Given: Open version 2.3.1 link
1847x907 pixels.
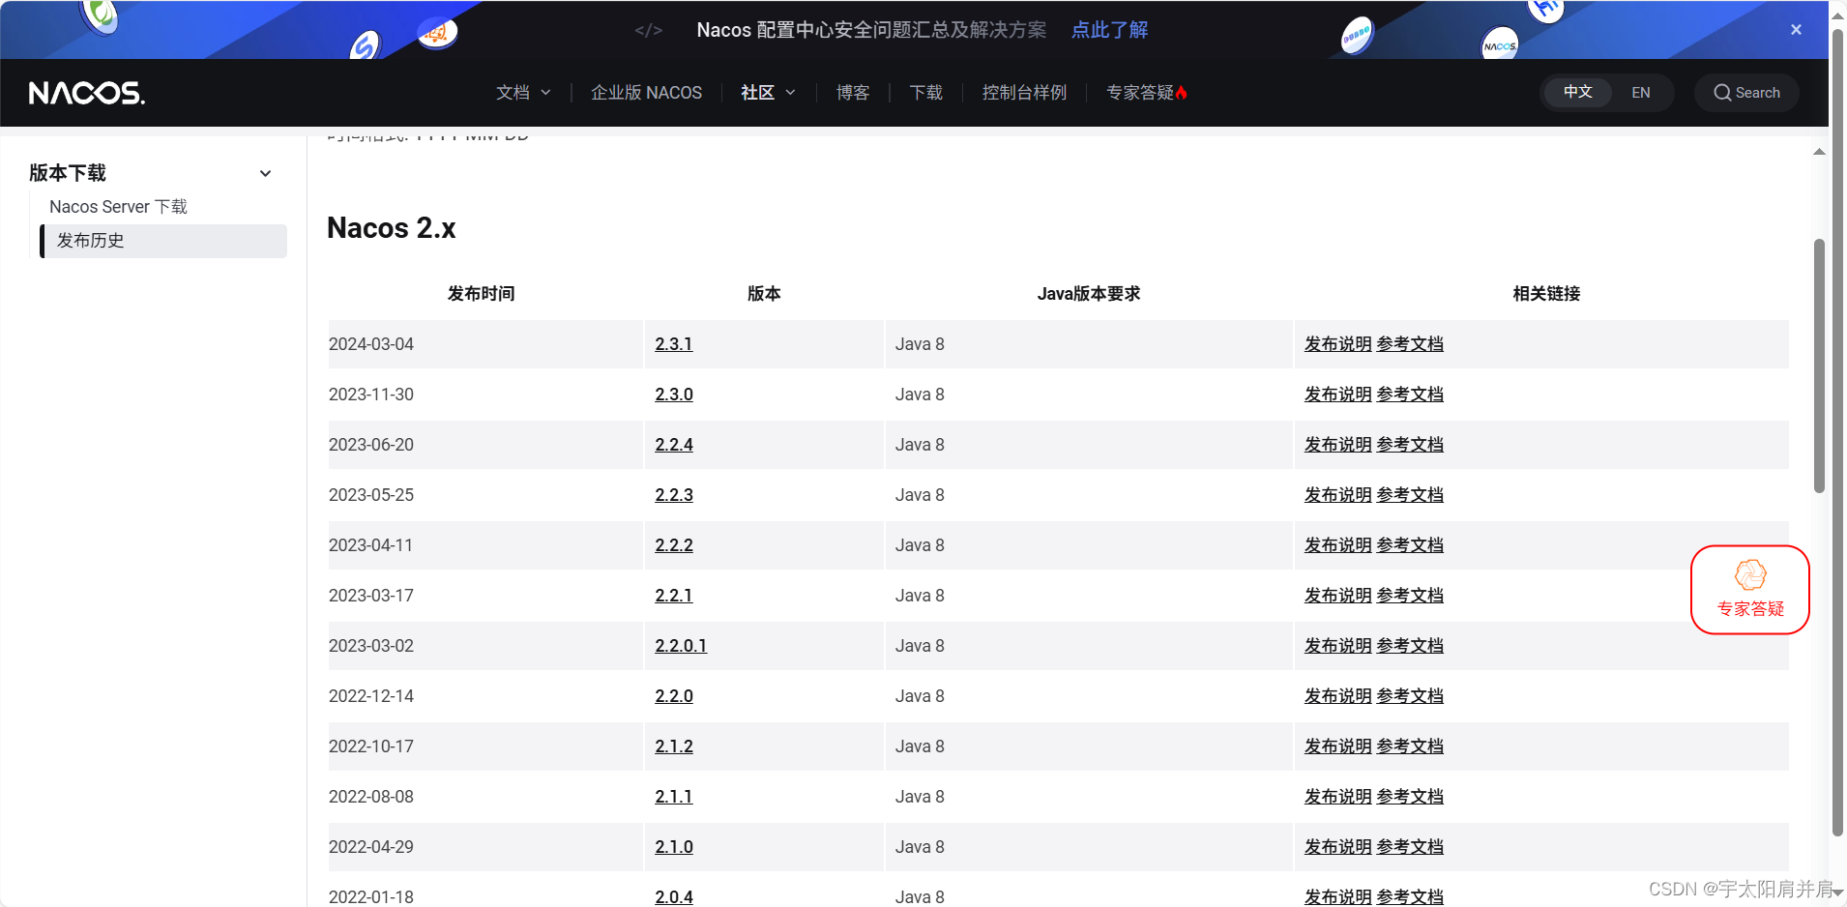Looking at the screenshot, I should click(x=673, y=344).
